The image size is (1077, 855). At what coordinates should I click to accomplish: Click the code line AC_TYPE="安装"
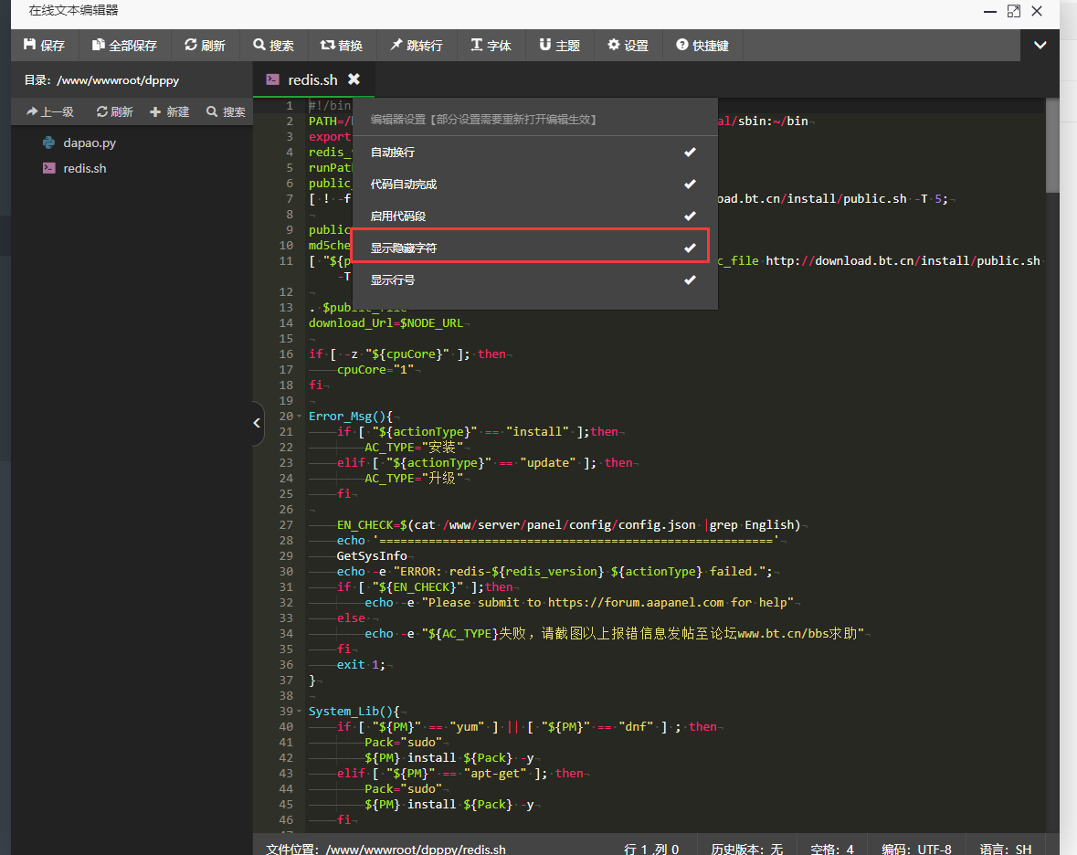tap(414, 447)
